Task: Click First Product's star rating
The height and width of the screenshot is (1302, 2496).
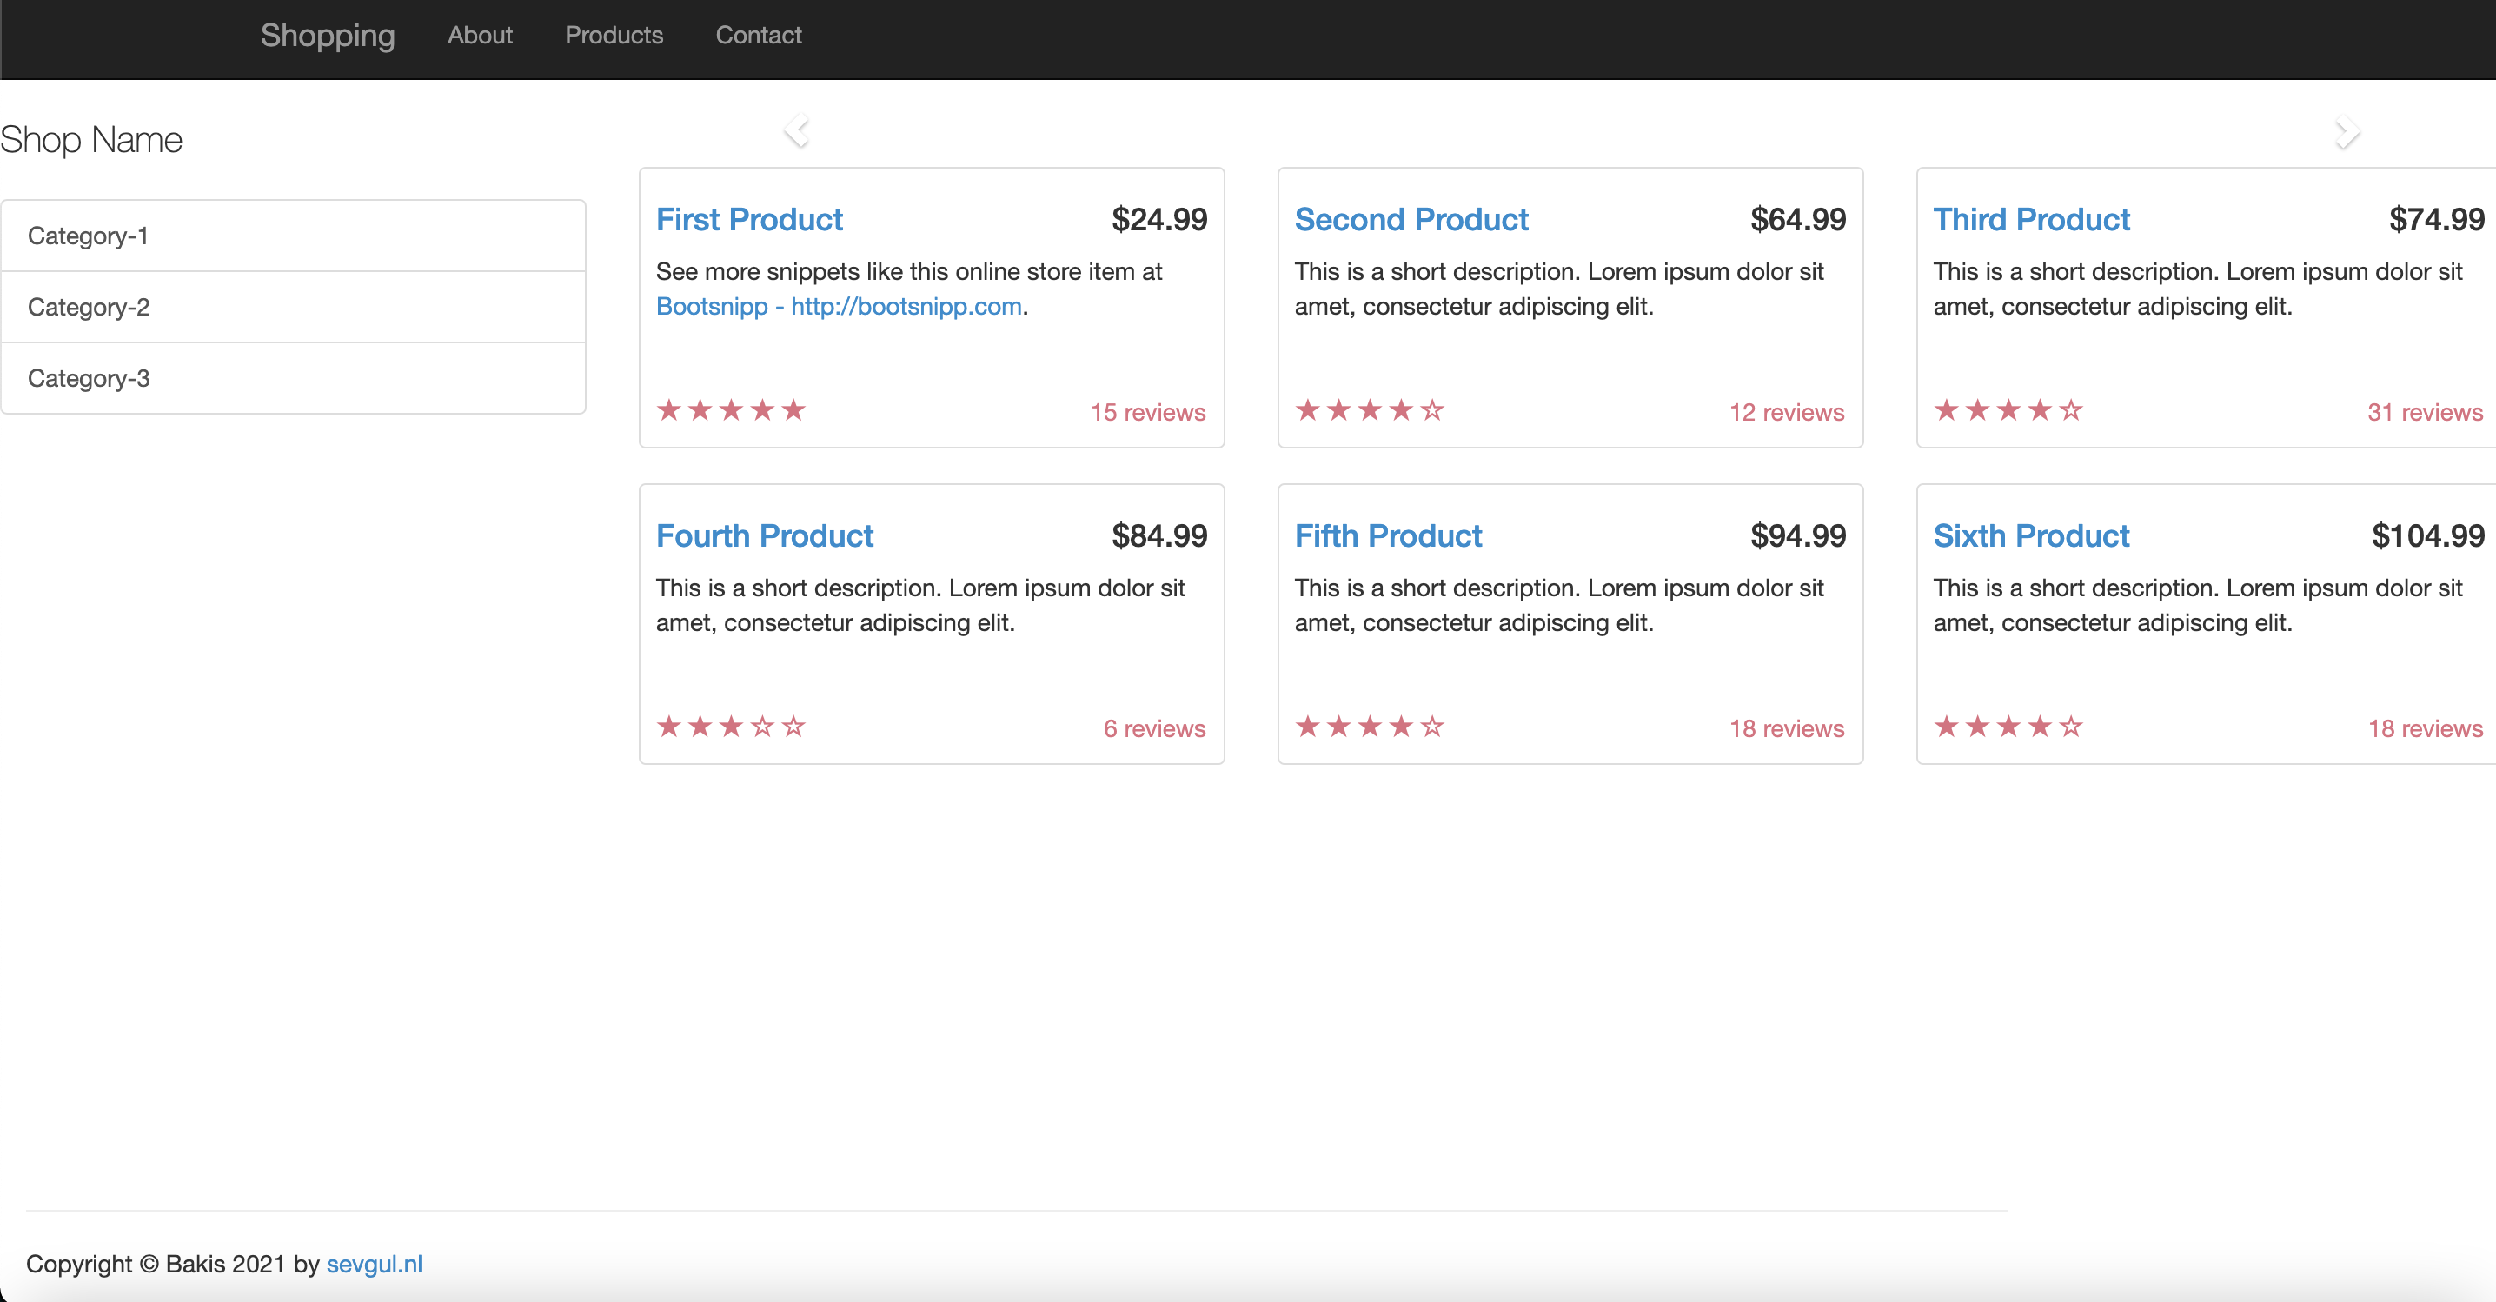Action: click(732, 411)
